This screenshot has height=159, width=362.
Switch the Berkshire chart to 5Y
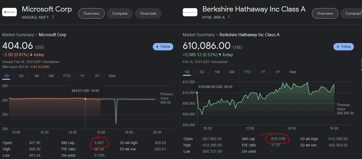278,72
